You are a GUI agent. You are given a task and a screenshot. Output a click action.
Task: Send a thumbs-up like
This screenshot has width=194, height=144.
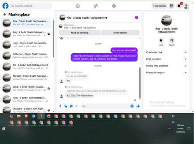click(138, 106)
